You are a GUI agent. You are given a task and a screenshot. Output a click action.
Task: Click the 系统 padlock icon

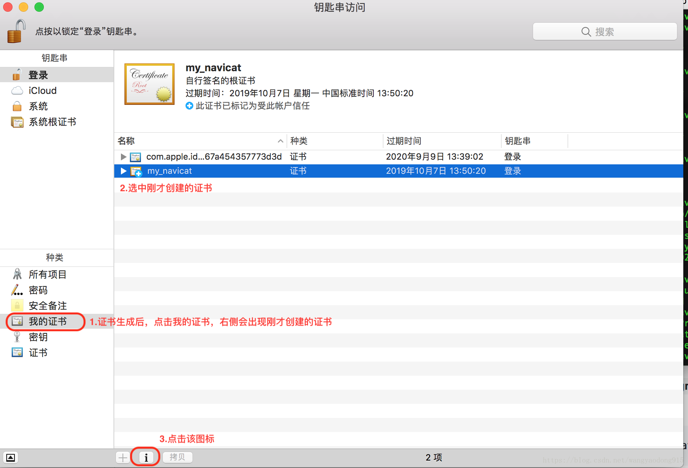[x=17, y=106]
